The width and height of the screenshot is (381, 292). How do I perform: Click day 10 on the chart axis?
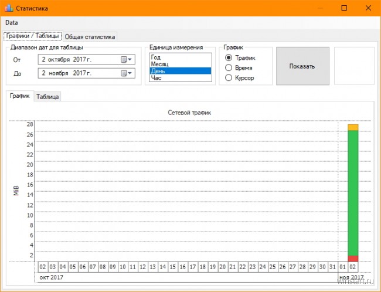click(x=123, y=267)
